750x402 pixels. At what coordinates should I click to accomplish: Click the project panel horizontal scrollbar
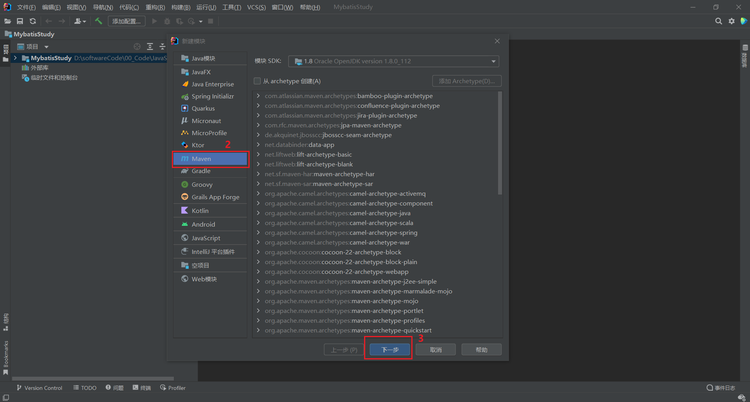pos(93,379)
